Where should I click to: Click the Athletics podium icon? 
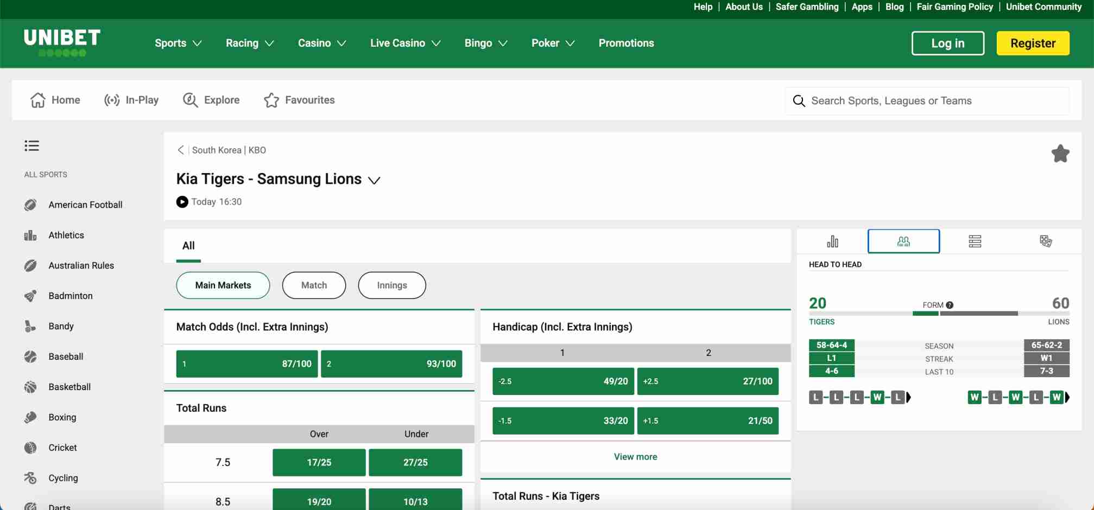tap(30, 235)
